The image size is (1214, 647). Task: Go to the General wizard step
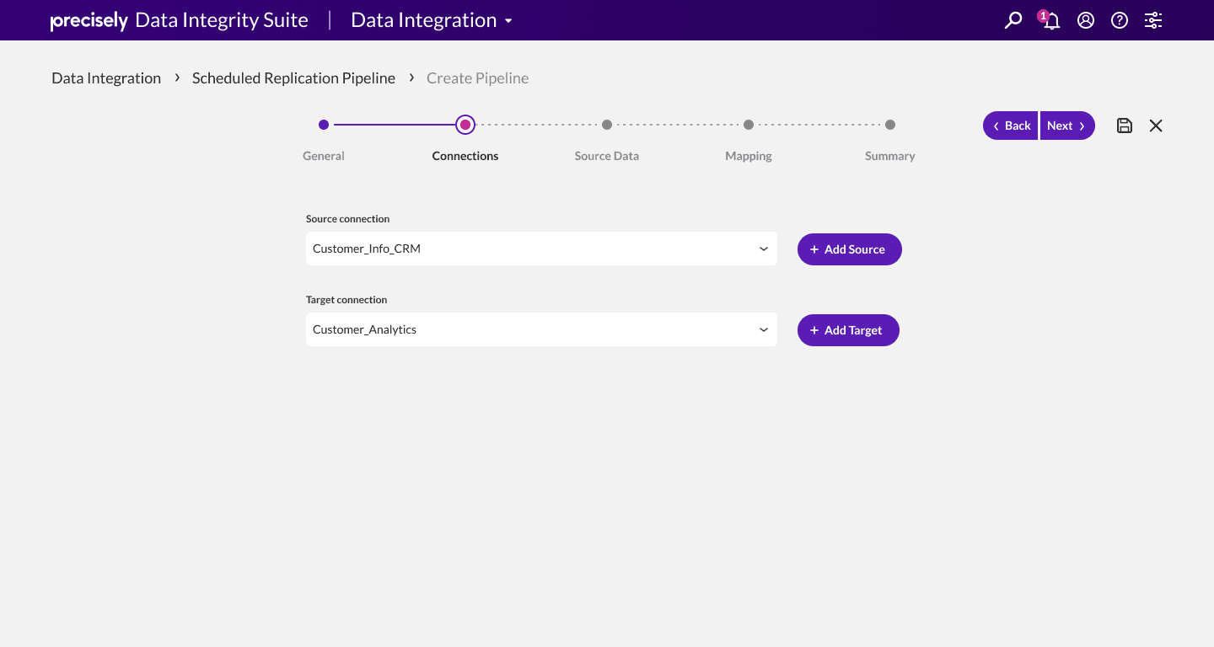point(324,125)
